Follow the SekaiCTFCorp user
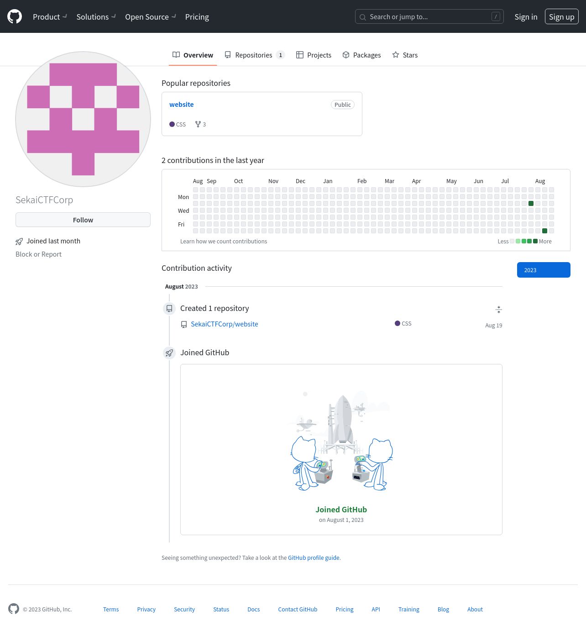The height and width of the screenshot is (637, 586). (83, 220)
